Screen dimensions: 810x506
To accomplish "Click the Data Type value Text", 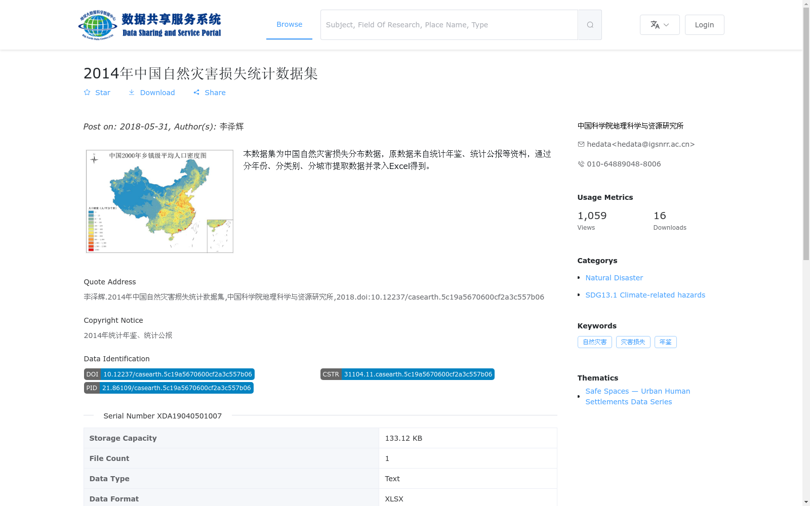I will pyautogui.click(x=392, y=479).
